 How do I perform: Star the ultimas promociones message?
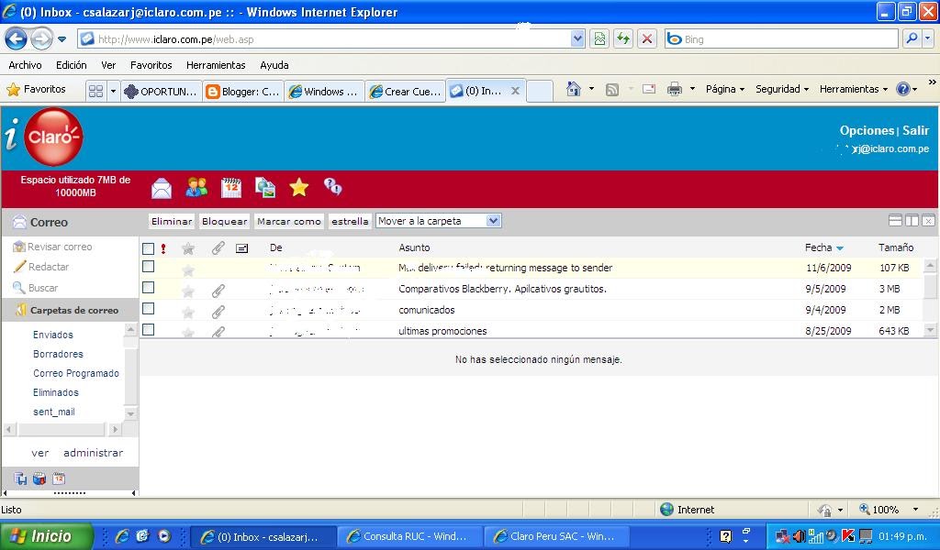click(x=186, y=330)
